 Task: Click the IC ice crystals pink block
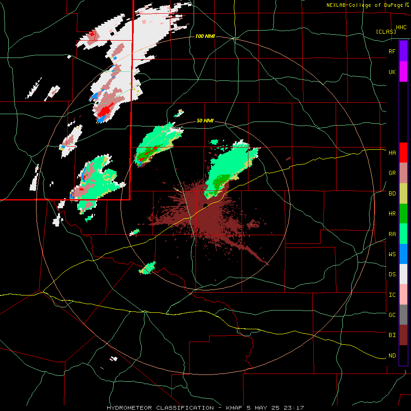coord(403,295)
